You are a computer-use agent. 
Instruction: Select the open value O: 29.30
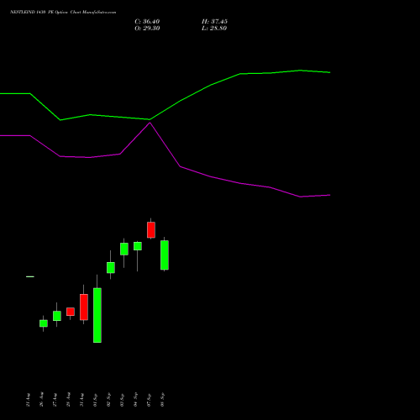click(147, 29)
